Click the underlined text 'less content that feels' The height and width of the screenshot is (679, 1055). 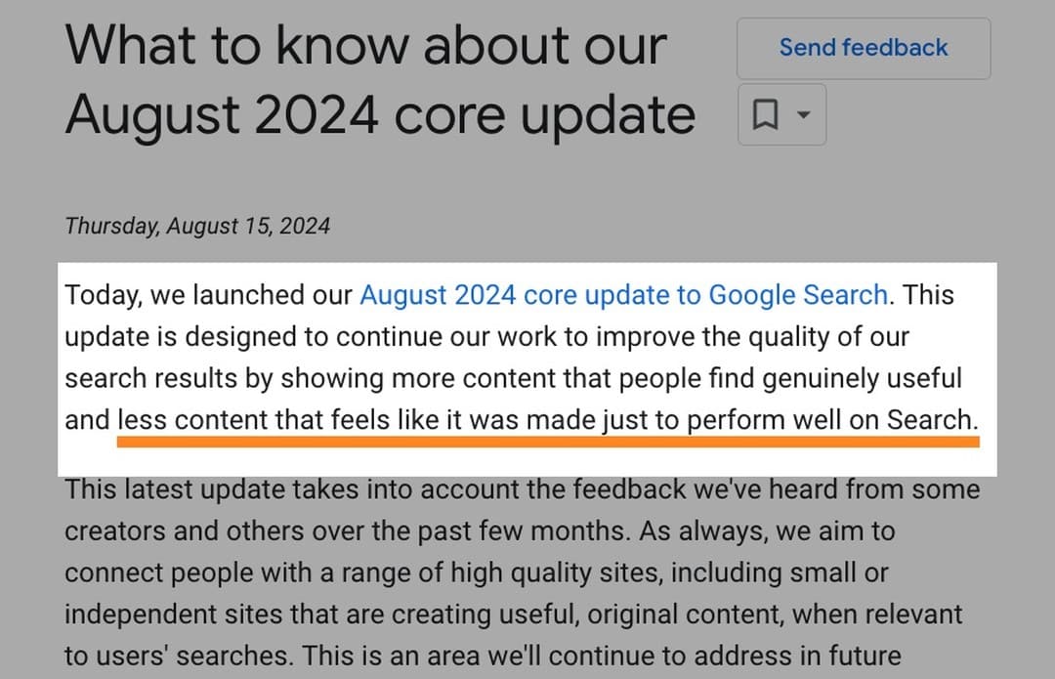pyautogui.click(x=254, y=420)
